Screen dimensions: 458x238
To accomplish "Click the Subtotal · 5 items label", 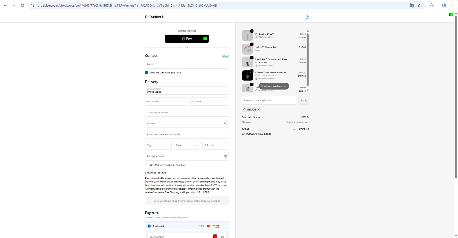I will [x=251, y=117].
